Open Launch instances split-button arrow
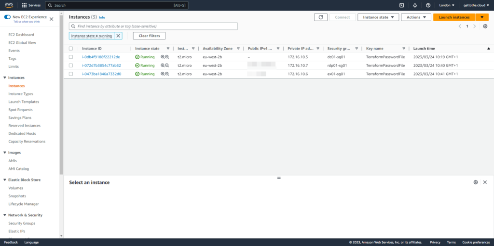The image size is (494, 246). point(482,17)
